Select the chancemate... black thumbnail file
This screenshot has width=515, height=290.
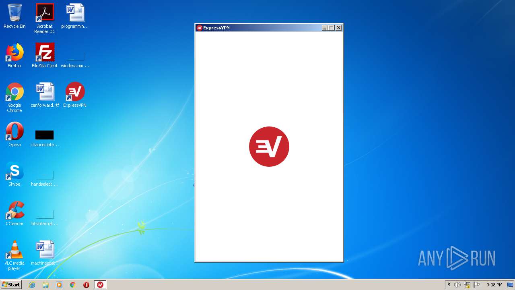tap(45, 138)
